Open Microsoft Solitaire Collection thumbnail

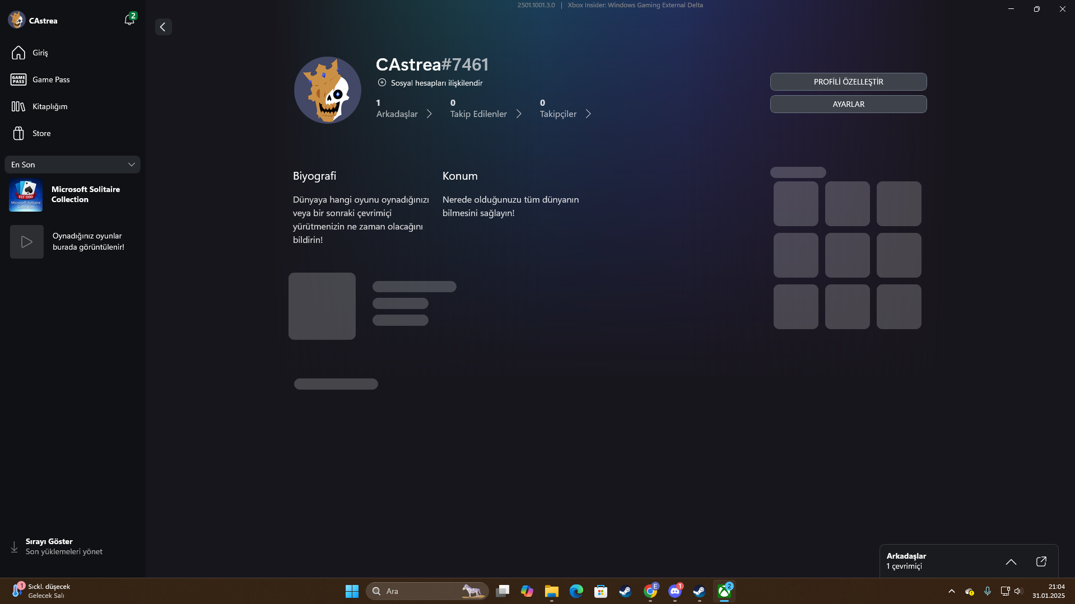(26, 195)
